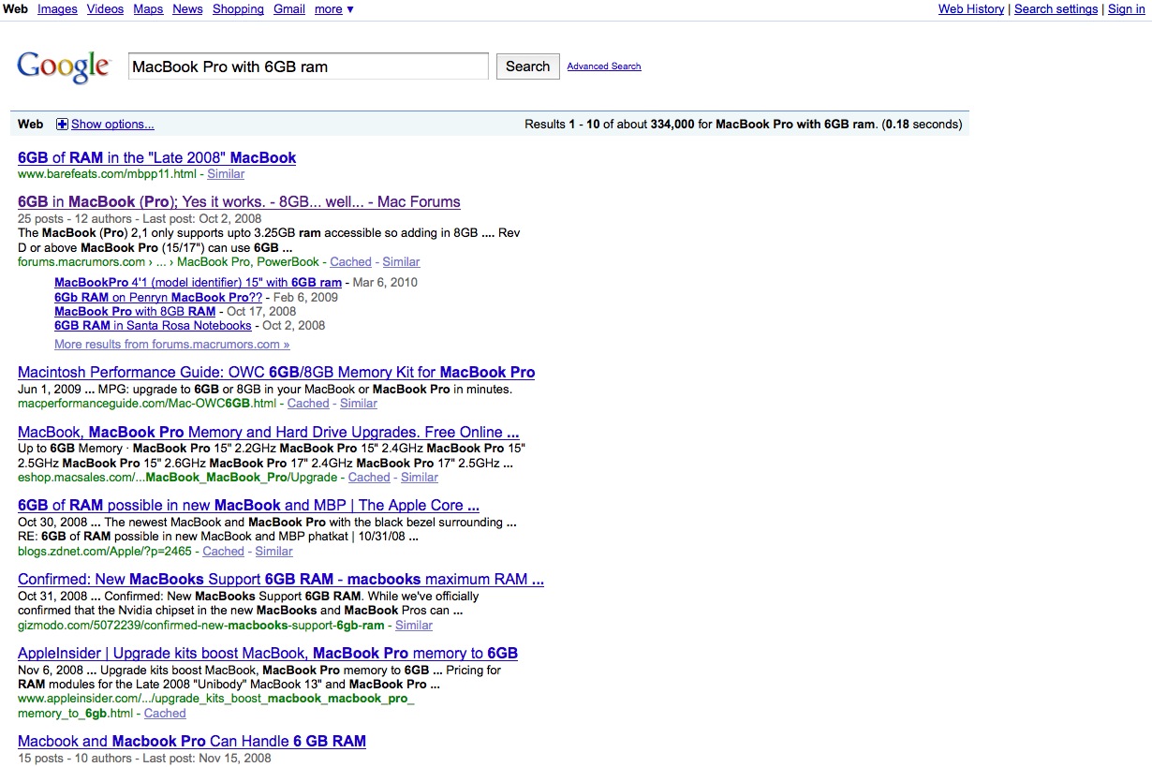This screenshot has width=1152, height=767.
Task: Open the more dropdown in top navigation
Action: pos(334,9)
